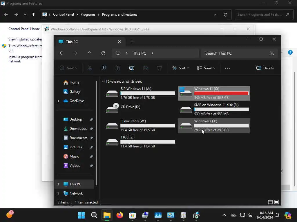Open the RIP Windows 11 (A:) drive
297x222 pixels.
(x=140, y=93)
